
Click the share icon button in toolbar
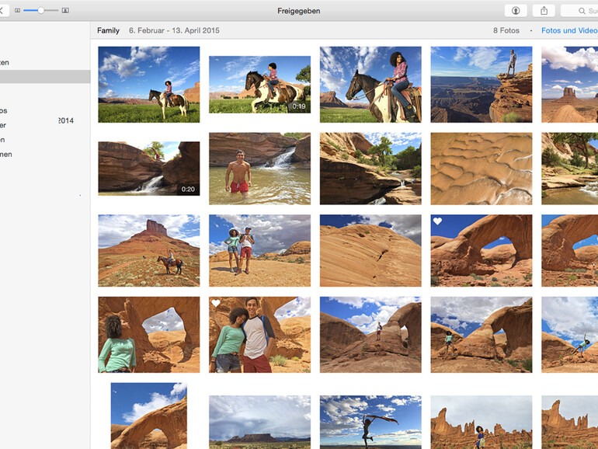544,11
